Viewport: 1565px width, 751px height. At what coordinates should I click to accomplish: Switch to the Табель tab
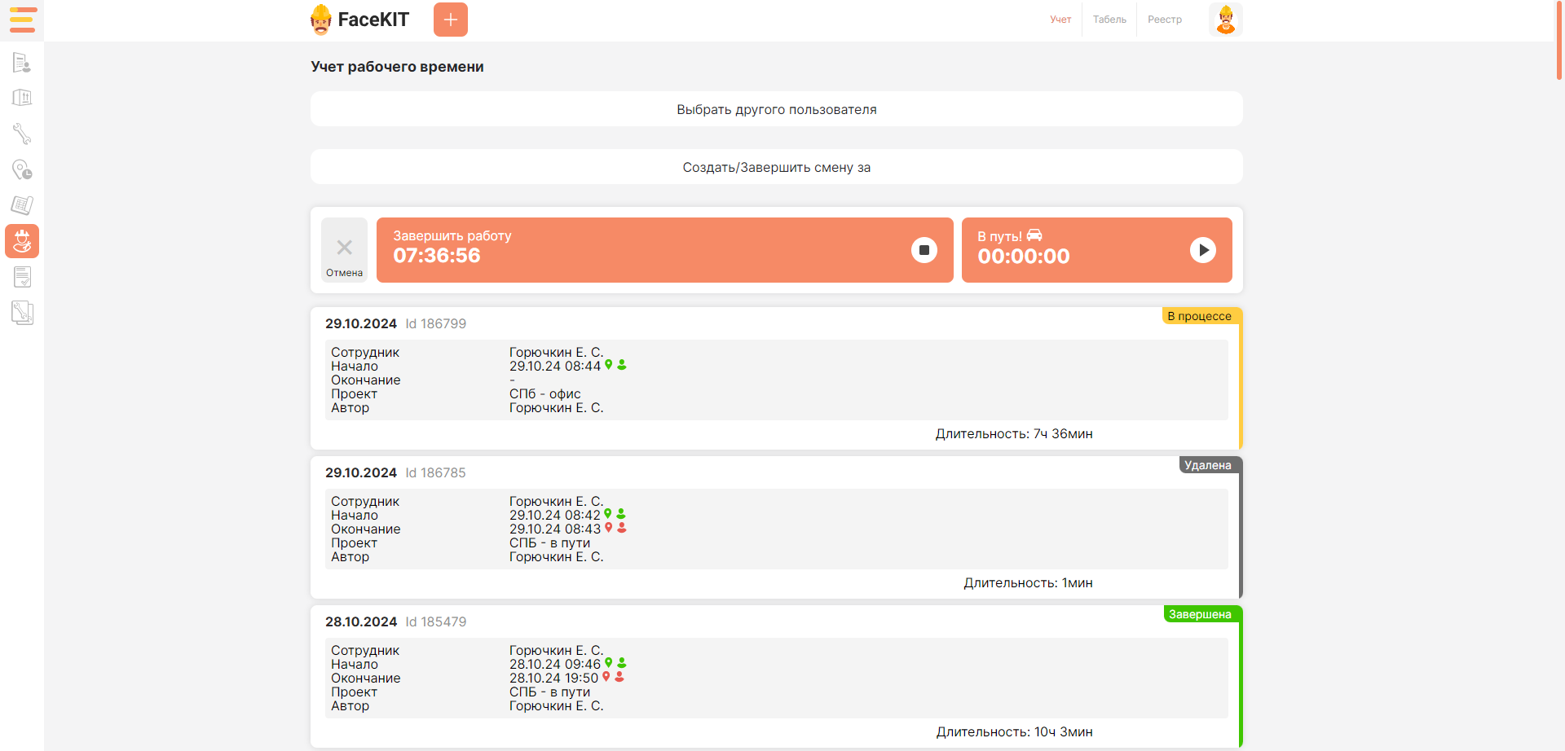[1109, 20]
